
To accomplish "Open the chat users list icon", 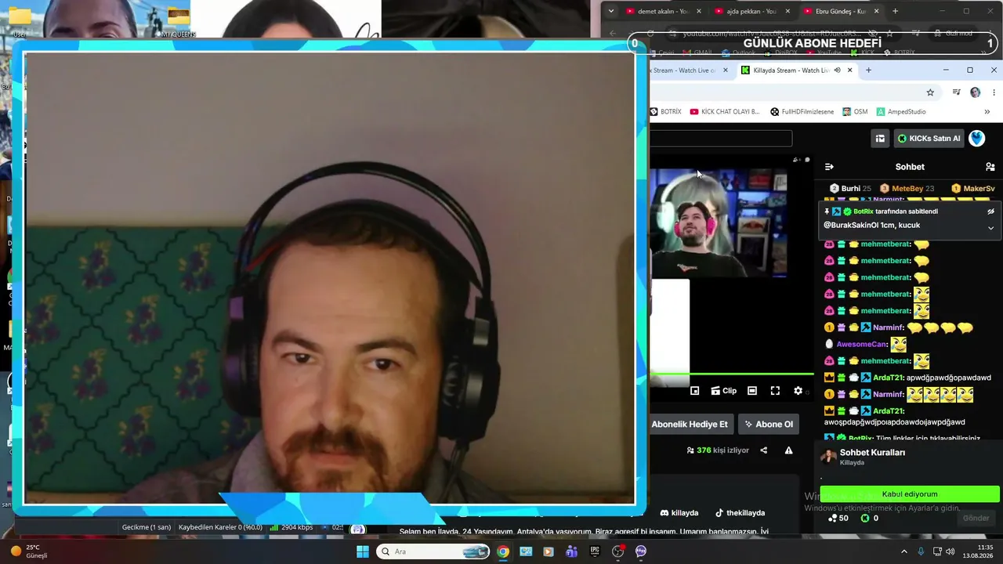I will click(x=990, y=167).
